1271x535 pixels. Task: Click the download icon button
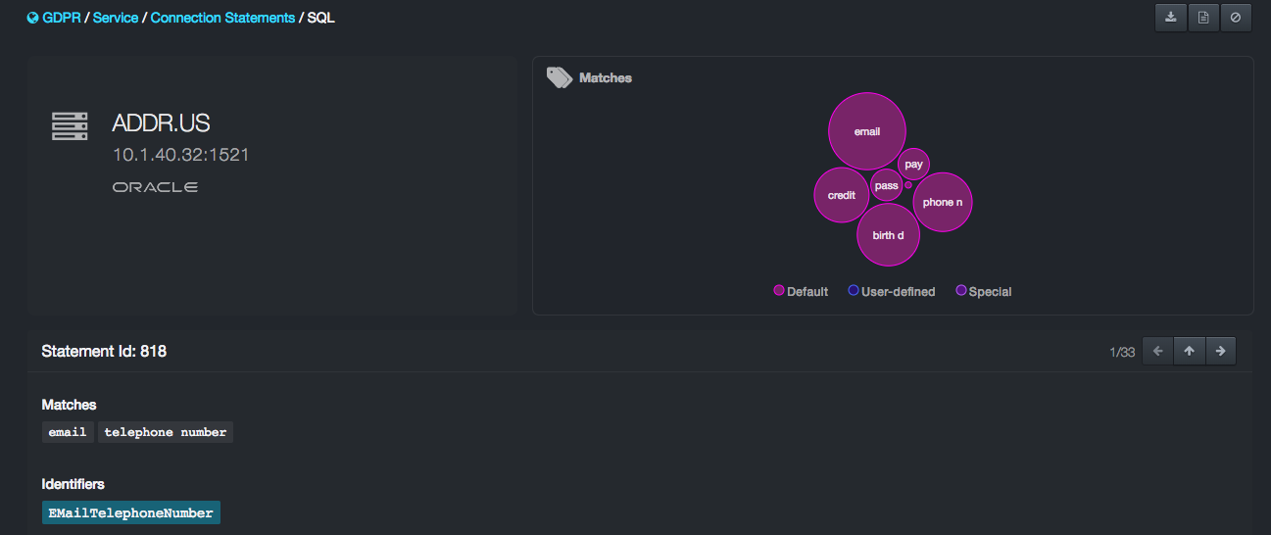click(x=1171, y=18)
